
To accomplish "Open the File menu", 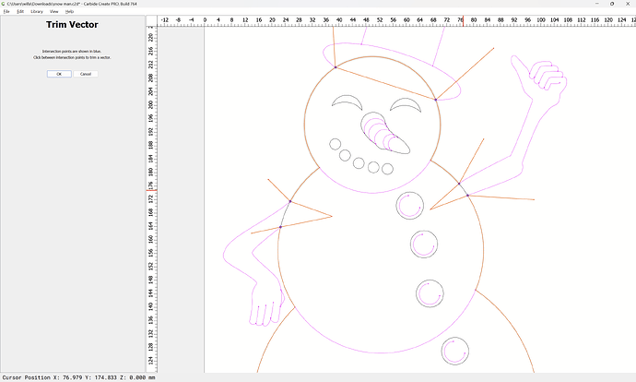I will tap(6, 11).
